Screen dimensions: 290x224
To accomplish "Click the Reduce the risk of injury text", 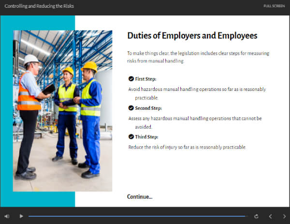I will [187, 148].
